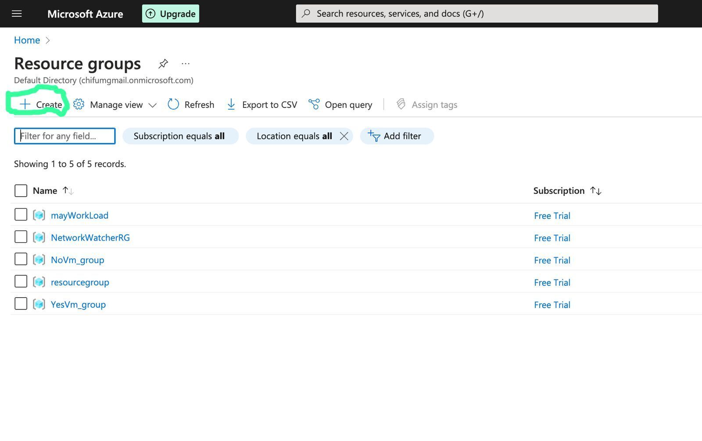Image resolution: width=702 pixels, height=441 pixels.
Task: Sort by Subscription column arrows
Action: pyautogui.click(x=596, y=191)
